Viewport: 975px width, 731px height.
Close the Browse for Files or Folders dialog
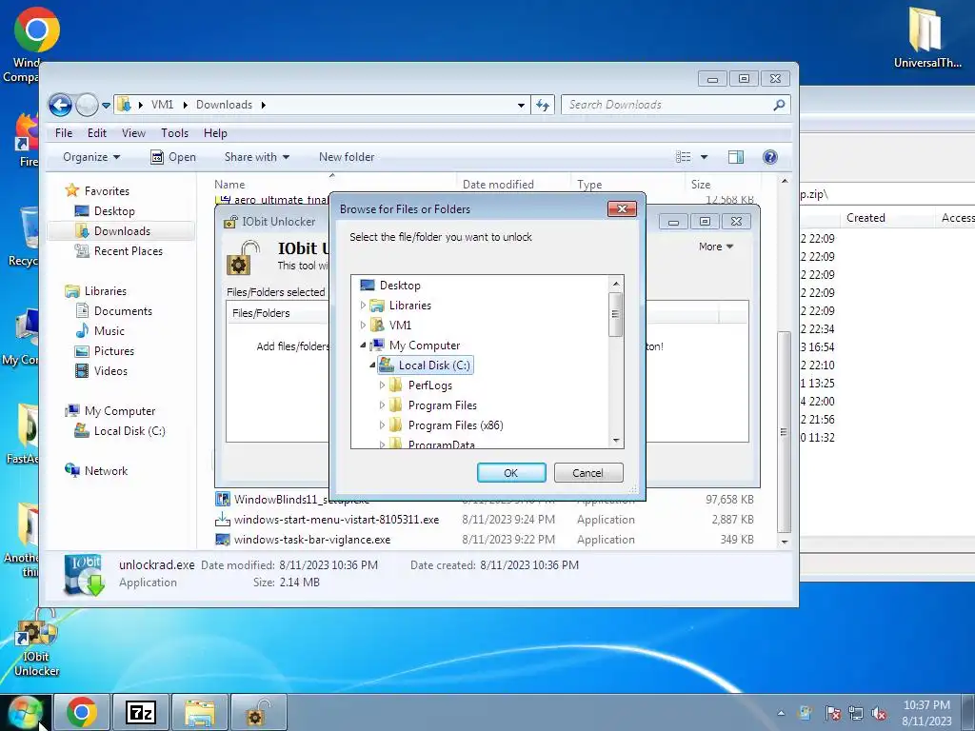[x=622, y=208]
